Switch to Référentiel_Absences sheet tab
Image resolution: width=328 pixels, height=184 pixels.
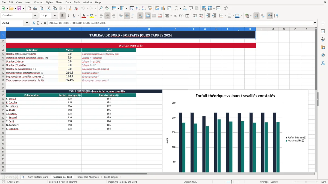tap(88, 177)
